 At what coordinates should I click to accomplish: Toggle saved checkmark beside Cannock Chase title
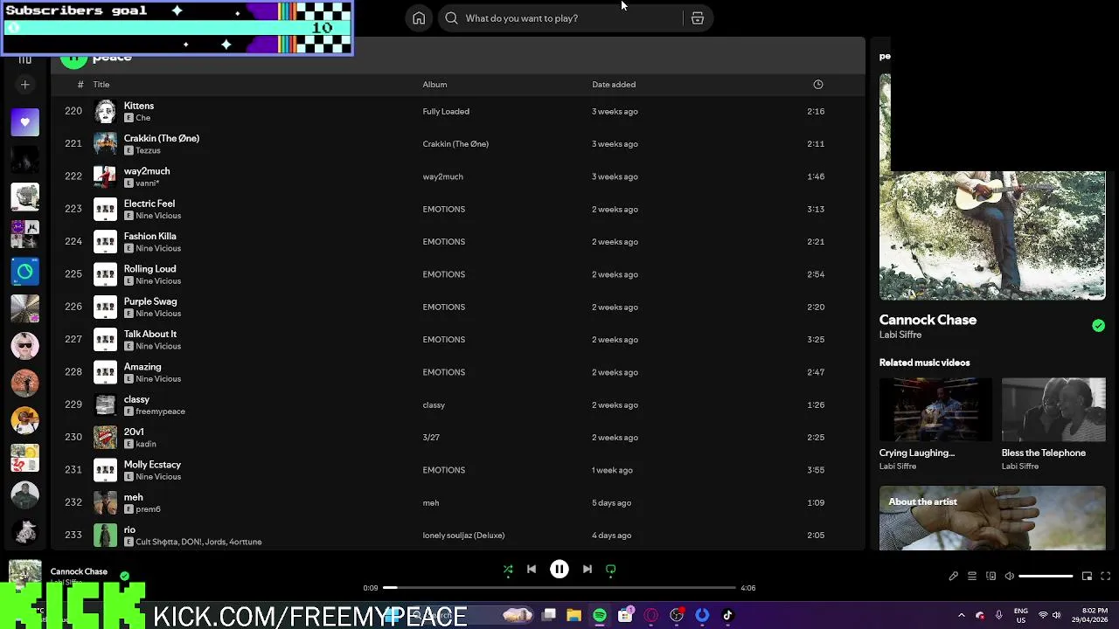1098,326
